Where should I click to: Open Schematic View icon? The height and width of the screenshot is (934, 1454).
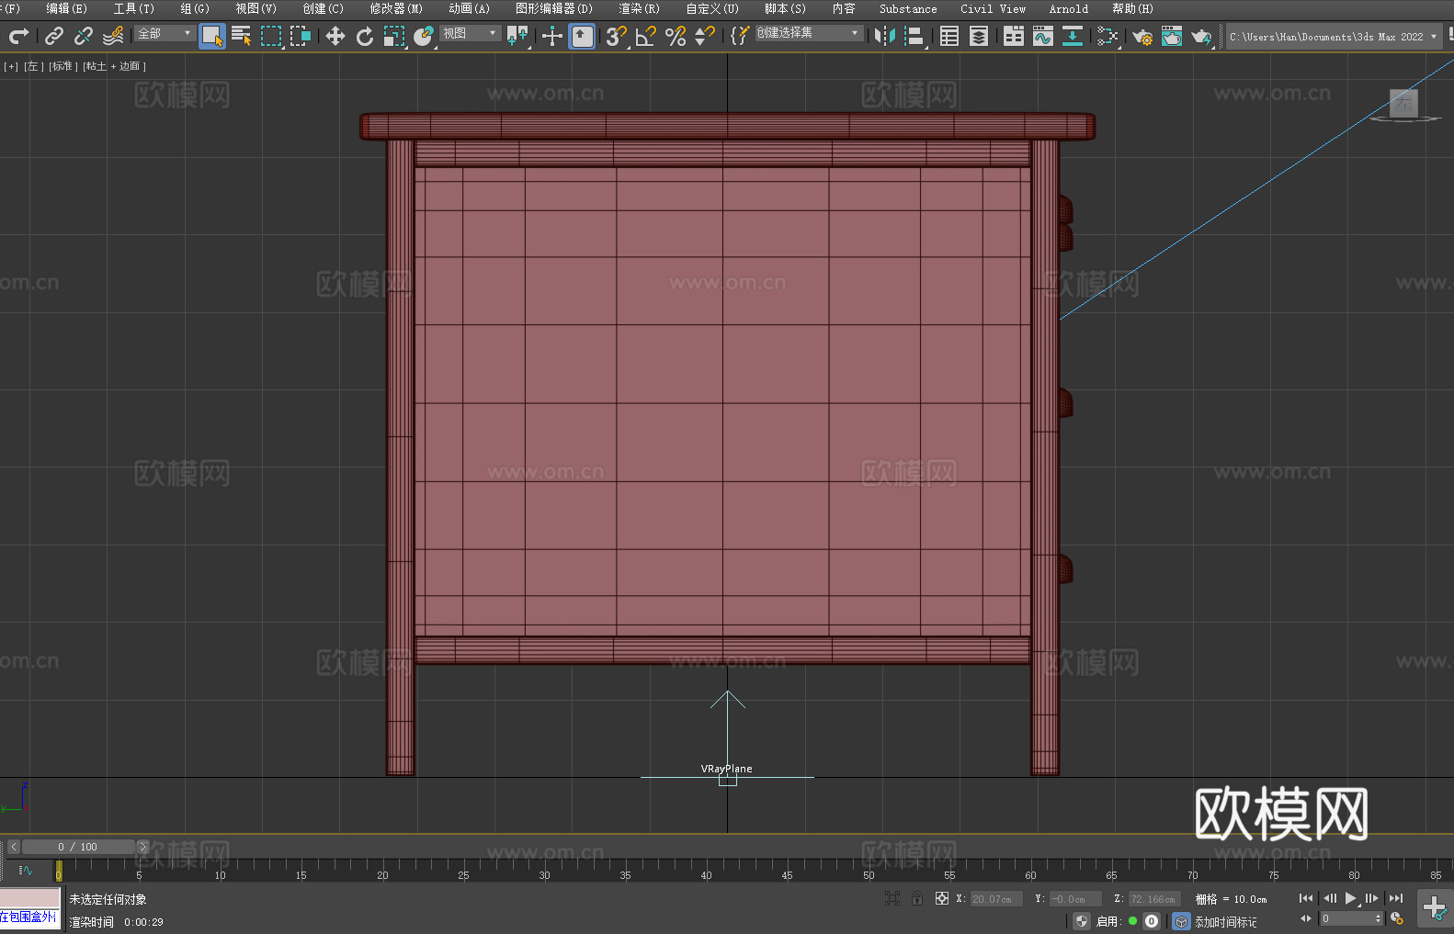1108,36
